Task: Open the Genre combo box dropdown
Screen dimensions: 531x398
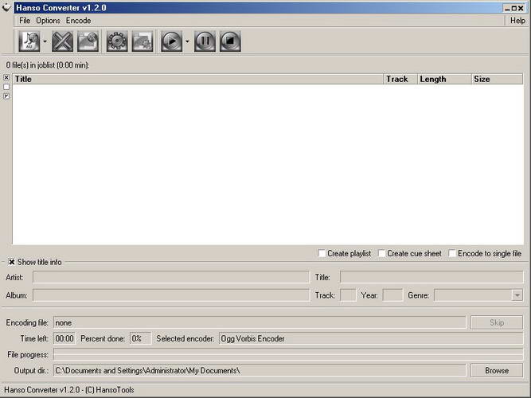Action: tap(517, 295)
